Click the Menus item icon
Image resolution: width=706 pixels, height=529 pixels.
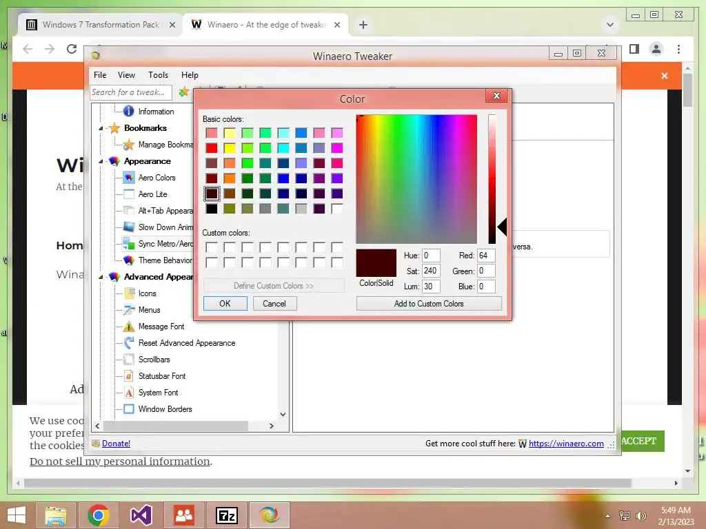pyautogui.click(x=129, y=310)
